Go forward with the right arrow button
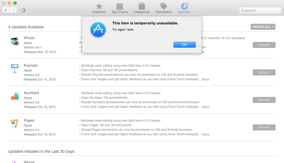Viewport: 284px width, 163px height. click(x=13, y=10)
